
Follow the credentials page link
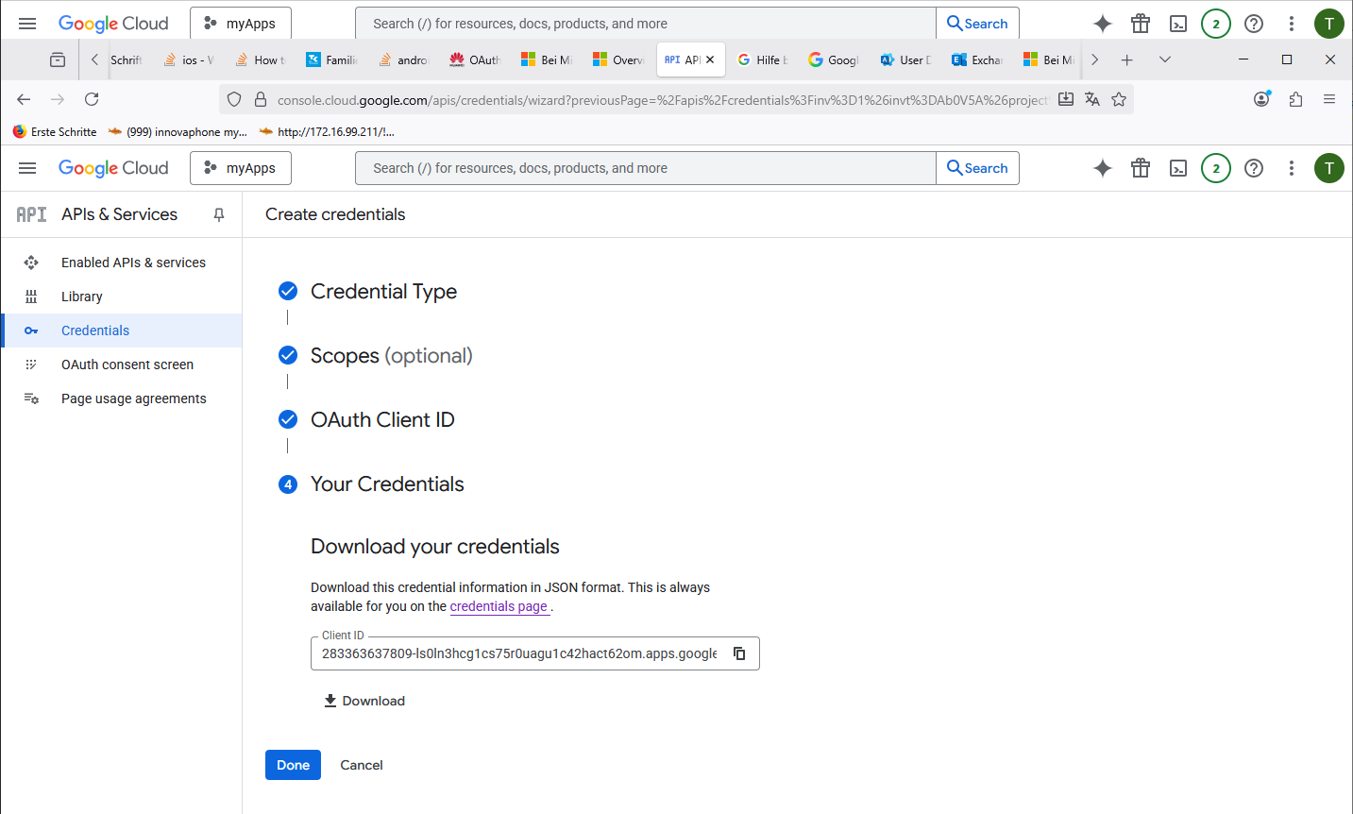(499, 606)
